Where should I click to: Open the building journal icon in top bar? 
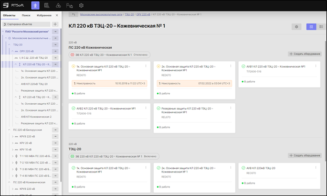coord(47,5)
